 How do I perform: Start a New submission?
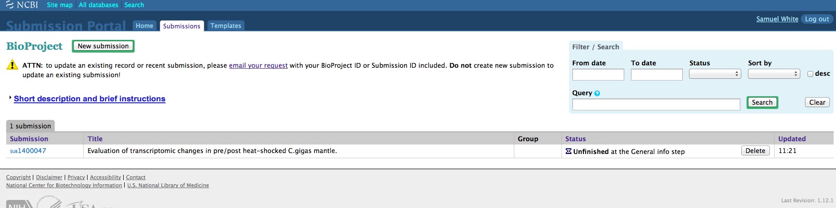click(103, 46)
